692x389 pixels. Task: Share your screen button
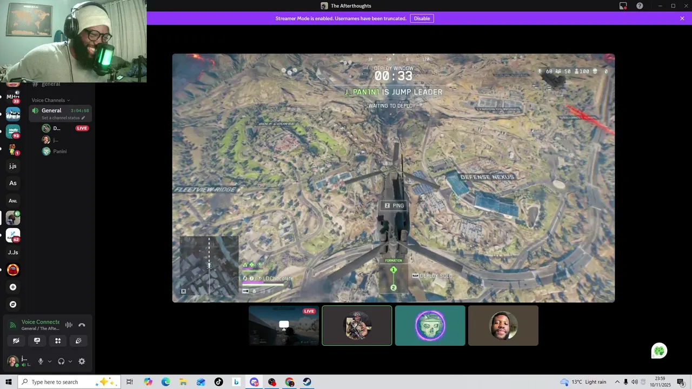(x=37, y=340)
